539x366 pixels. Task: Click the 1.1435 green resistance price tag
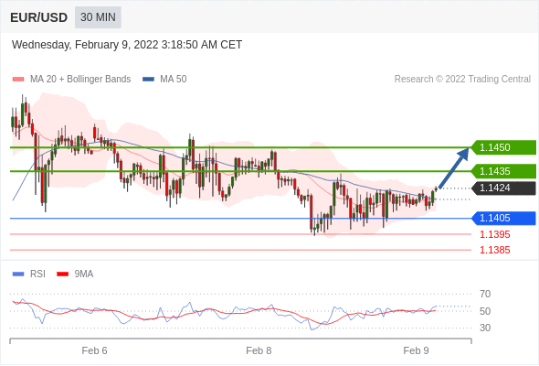503,171
